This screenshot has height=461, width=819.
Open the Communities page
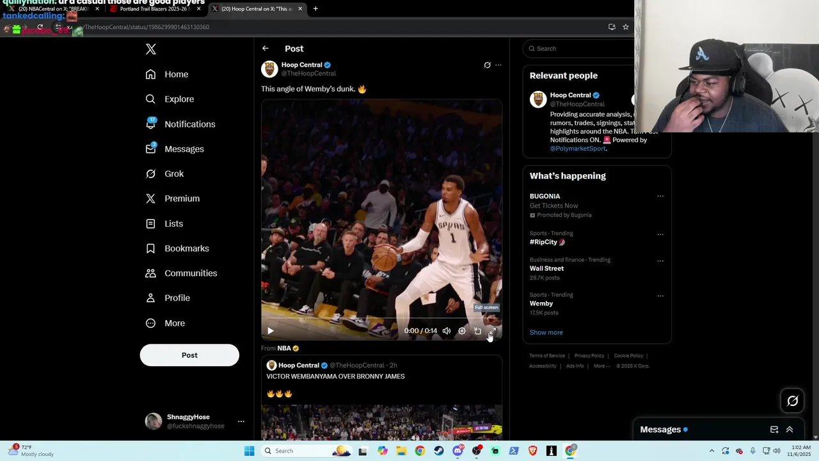181,273
